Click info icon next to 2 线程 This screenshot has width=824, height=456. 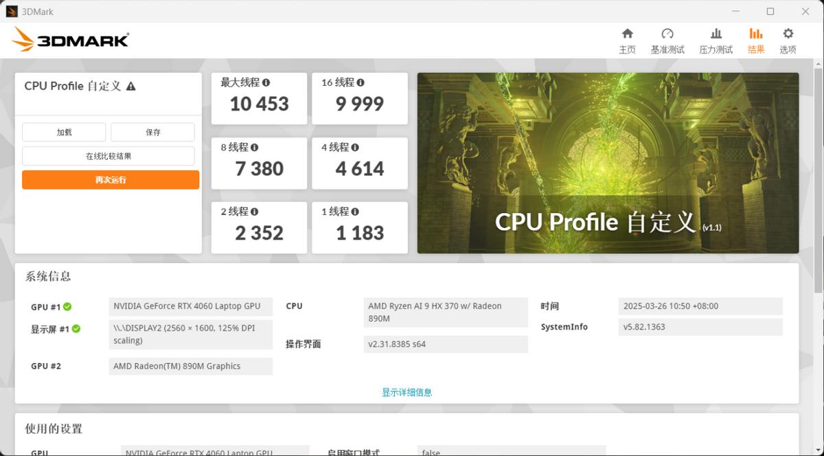tap(255, 212)
